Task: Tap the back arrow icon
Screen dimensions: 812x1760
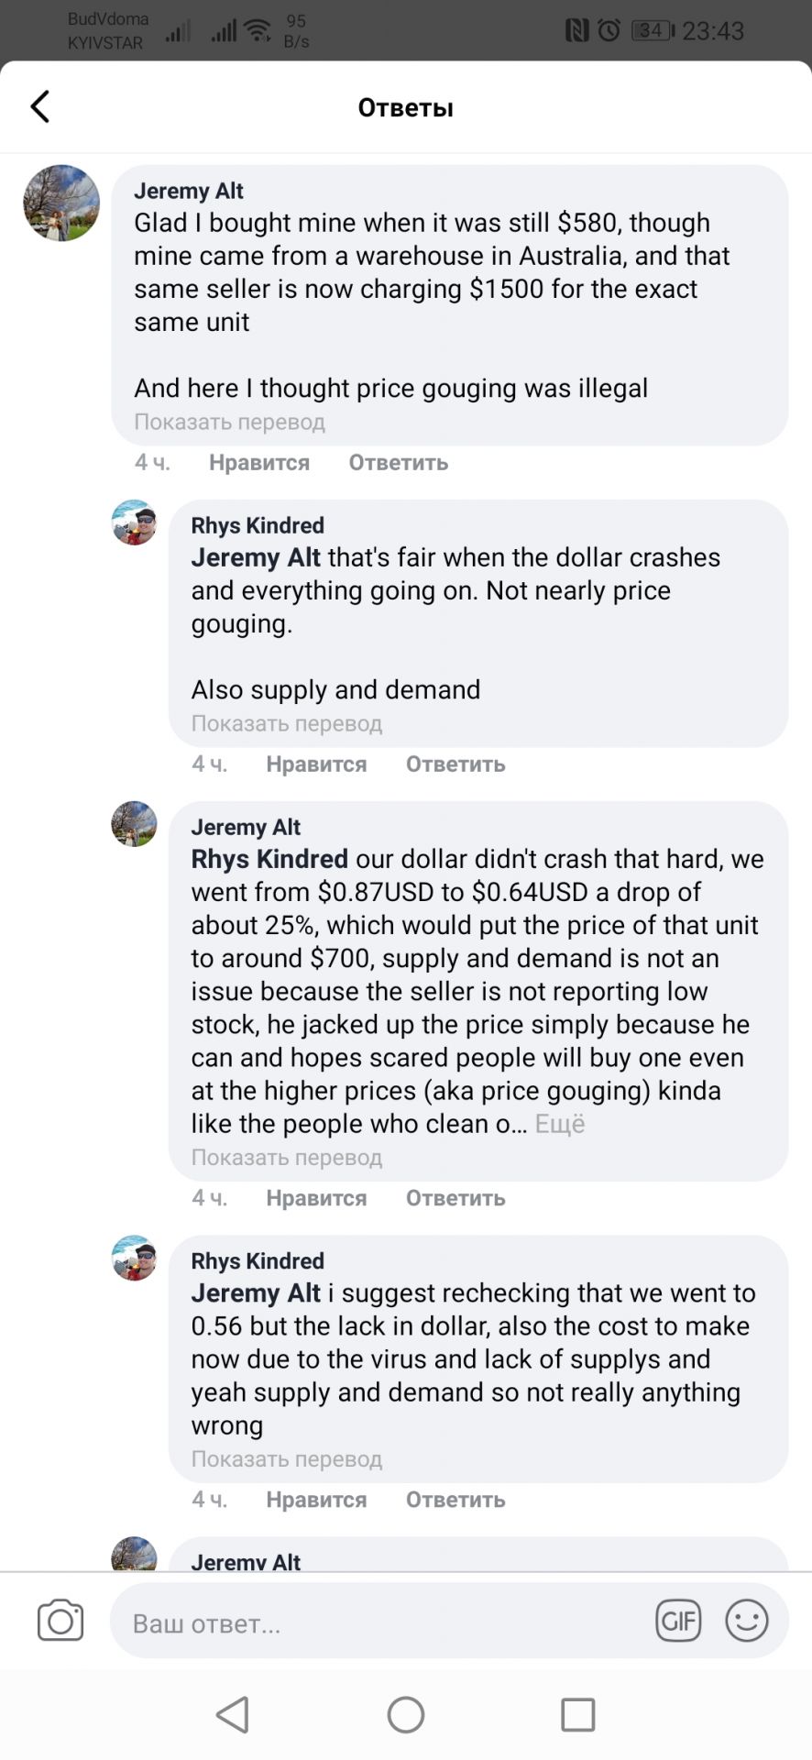Action: 40,107
